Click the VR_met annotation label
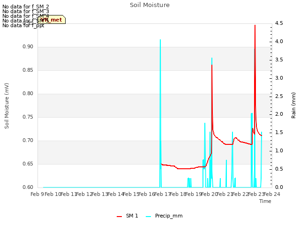 click(52, 20)
